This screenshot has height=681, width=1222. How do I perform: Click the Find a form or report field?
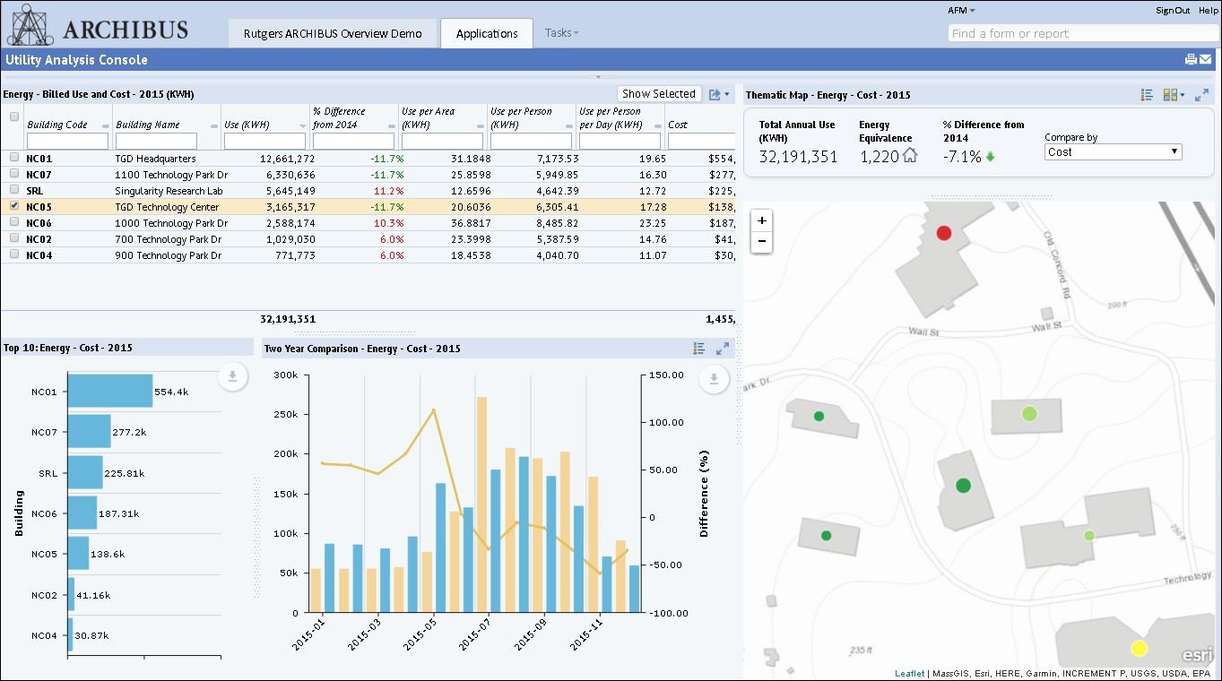(x=1083, y=33)
